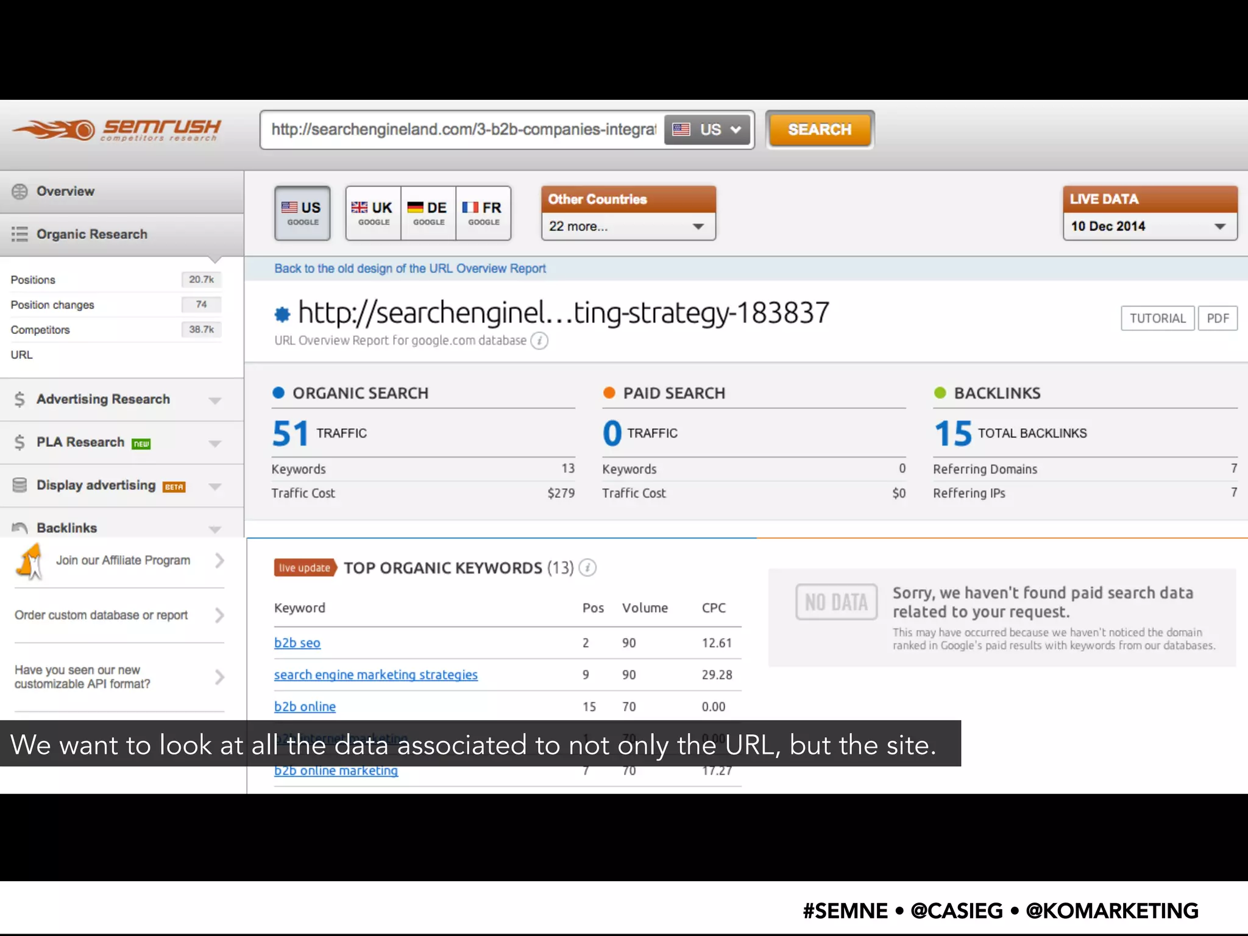Click the 38.7k Competitors count badge
Screen dimensions: 1248x936
click(x=201, y=330)
